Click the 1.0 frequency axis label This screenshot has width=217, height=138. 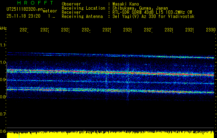tap(3, 62)
